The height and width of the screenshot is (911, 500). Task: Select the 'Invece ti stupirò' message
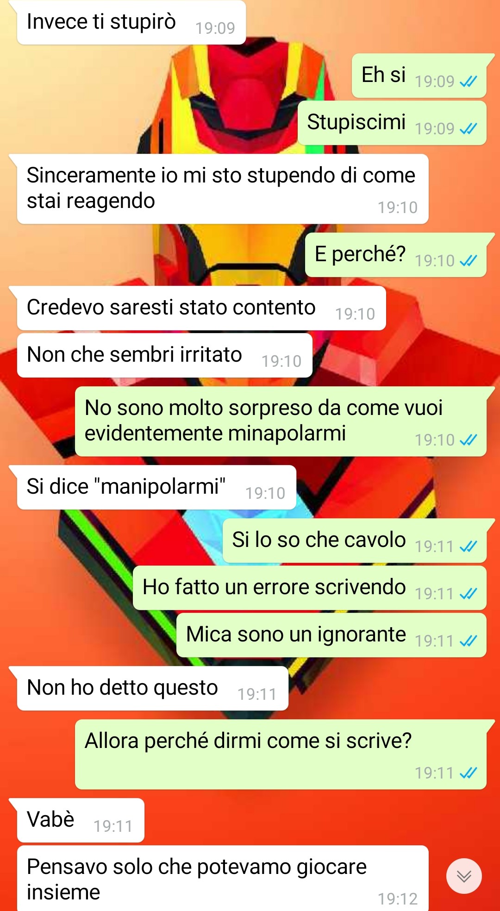point(131,23)
